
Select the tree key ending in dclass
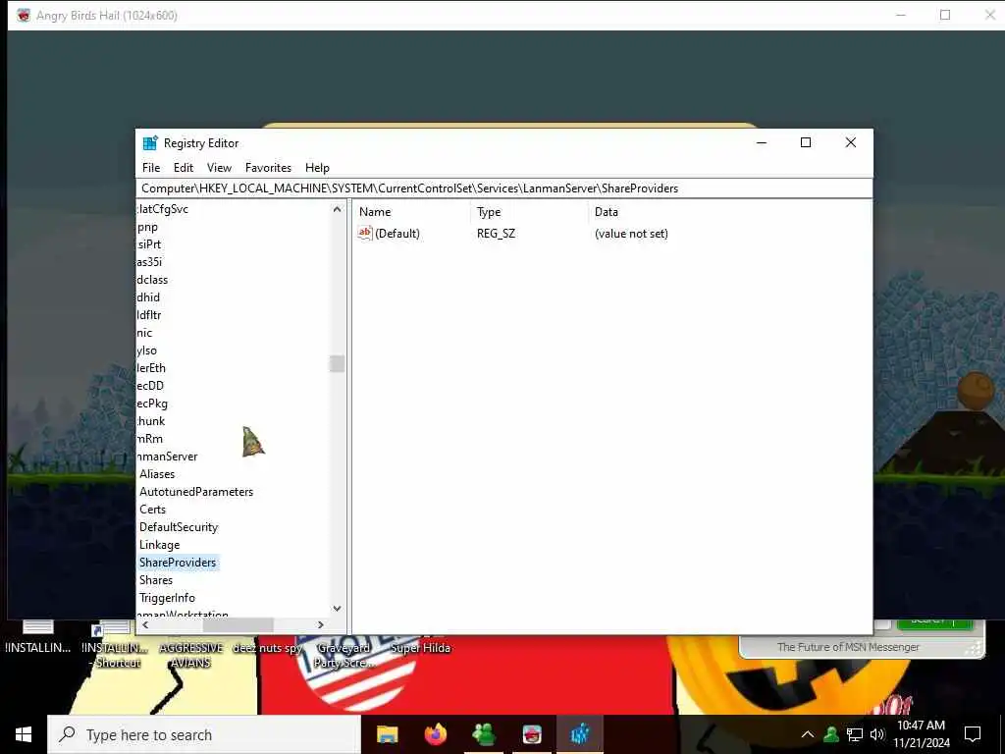click(x=152, y=280)
